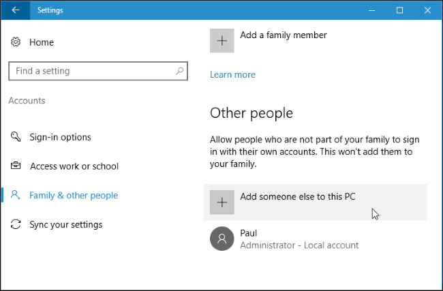Go to Settings Home
The height and width of the screenshot is (291, 443).
41,42
